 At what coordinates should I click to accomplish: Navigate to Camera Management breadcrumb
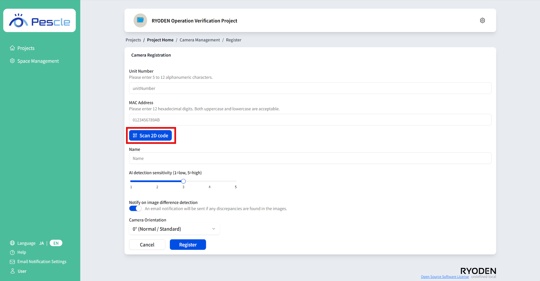click(x=200, y=40)
